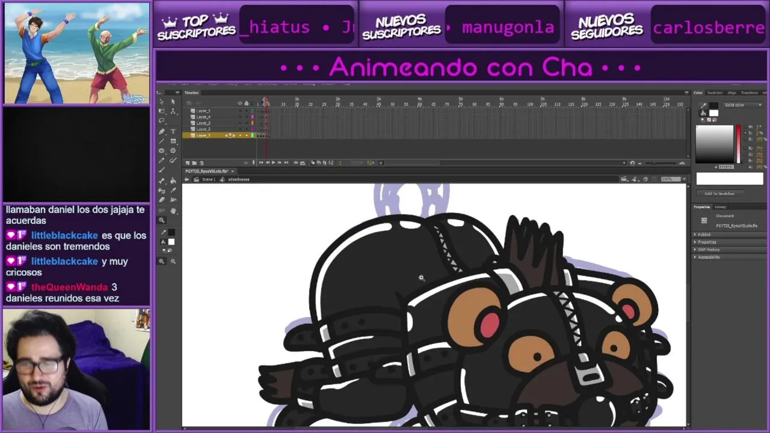770x433 pixels.
Task: Hide Layer_2 with its visibility dot
Action: coord(240,129)
